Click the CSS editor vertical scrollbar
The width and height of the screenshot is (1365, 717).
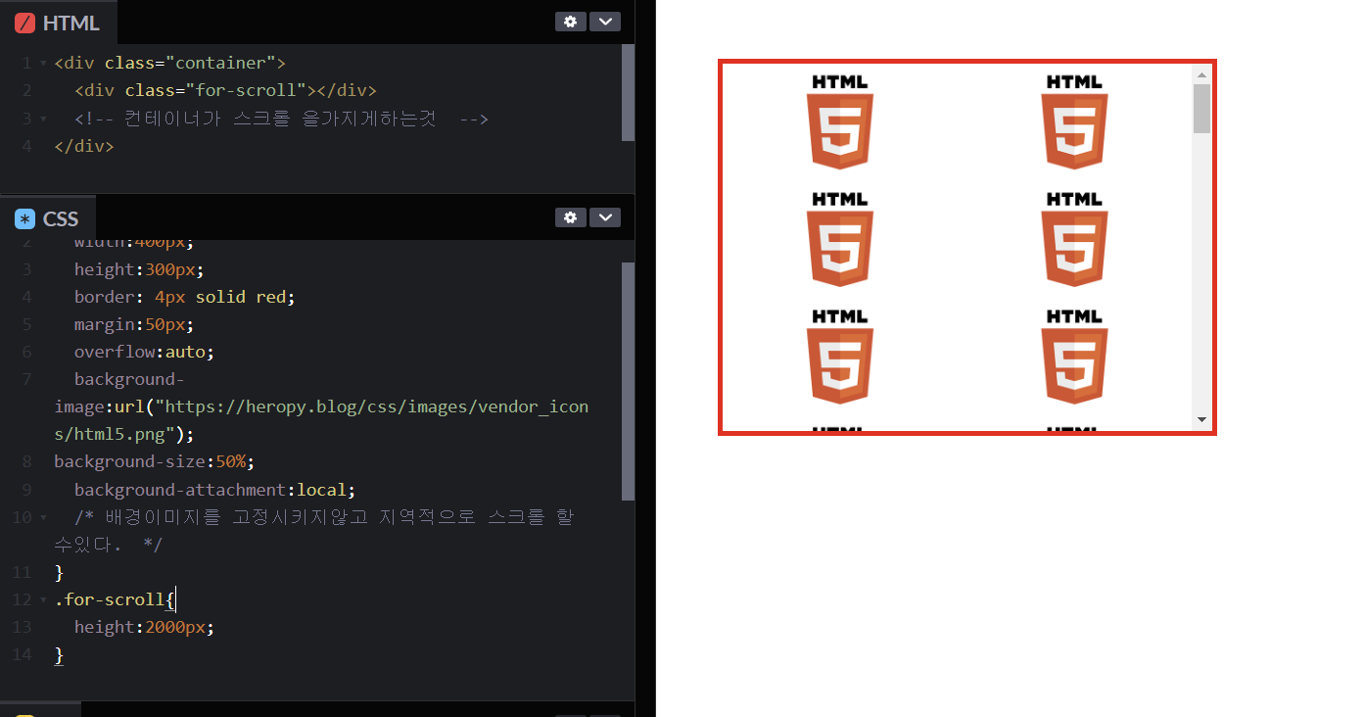point(628,381)
